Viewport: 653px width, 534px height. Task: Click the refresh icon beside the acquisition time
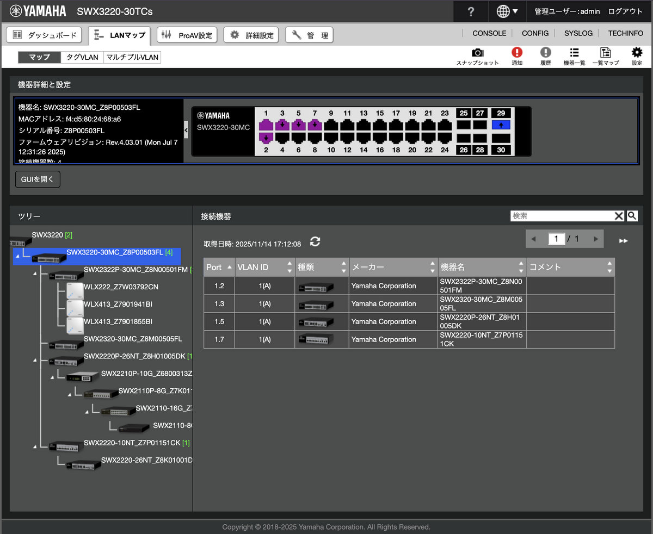click(315, 242)
